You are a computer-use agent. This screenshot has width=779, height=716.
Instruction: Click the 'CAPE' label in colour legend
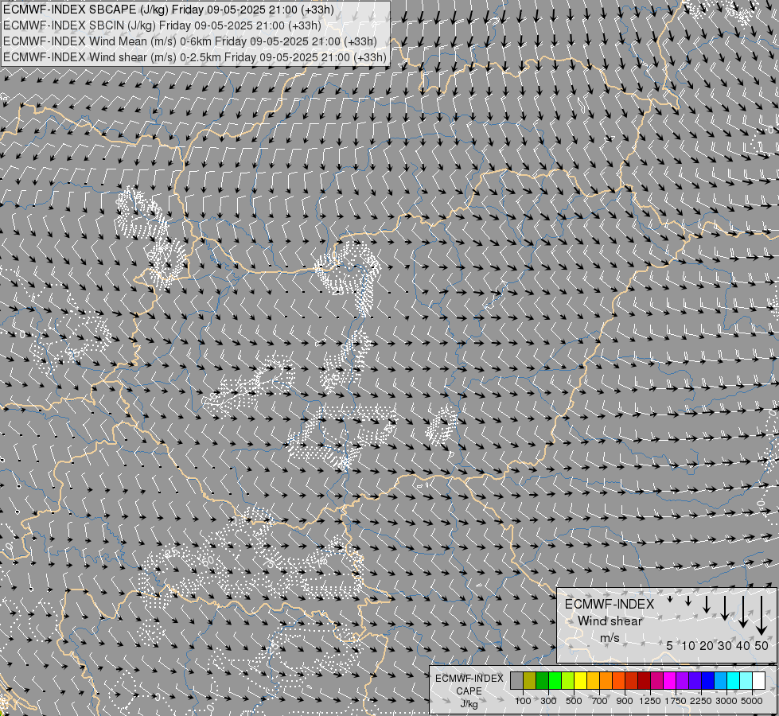tap(469, 691)
